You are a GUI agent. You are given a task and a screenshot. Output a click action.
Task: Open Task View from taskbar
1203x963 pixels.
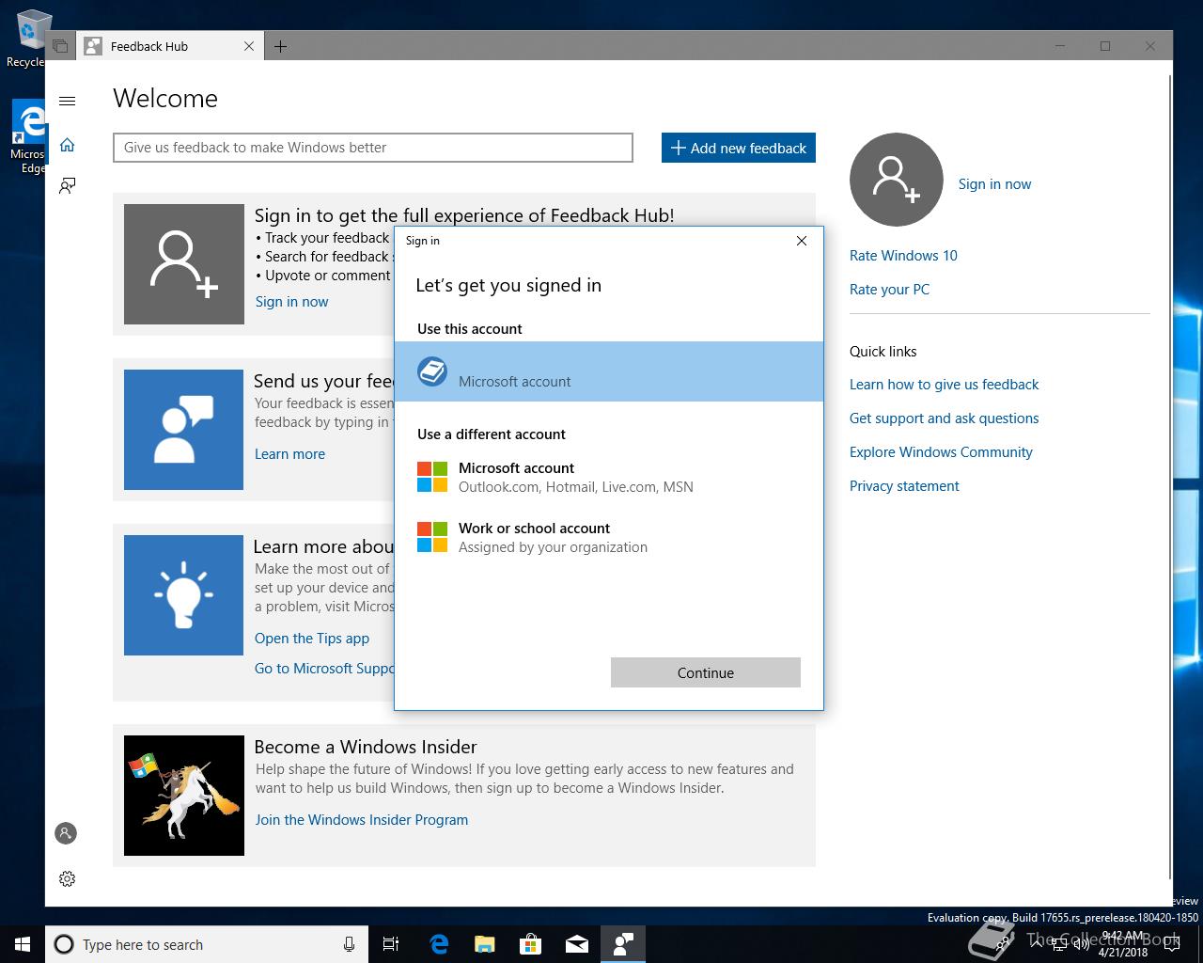click(x=391, y=944)
